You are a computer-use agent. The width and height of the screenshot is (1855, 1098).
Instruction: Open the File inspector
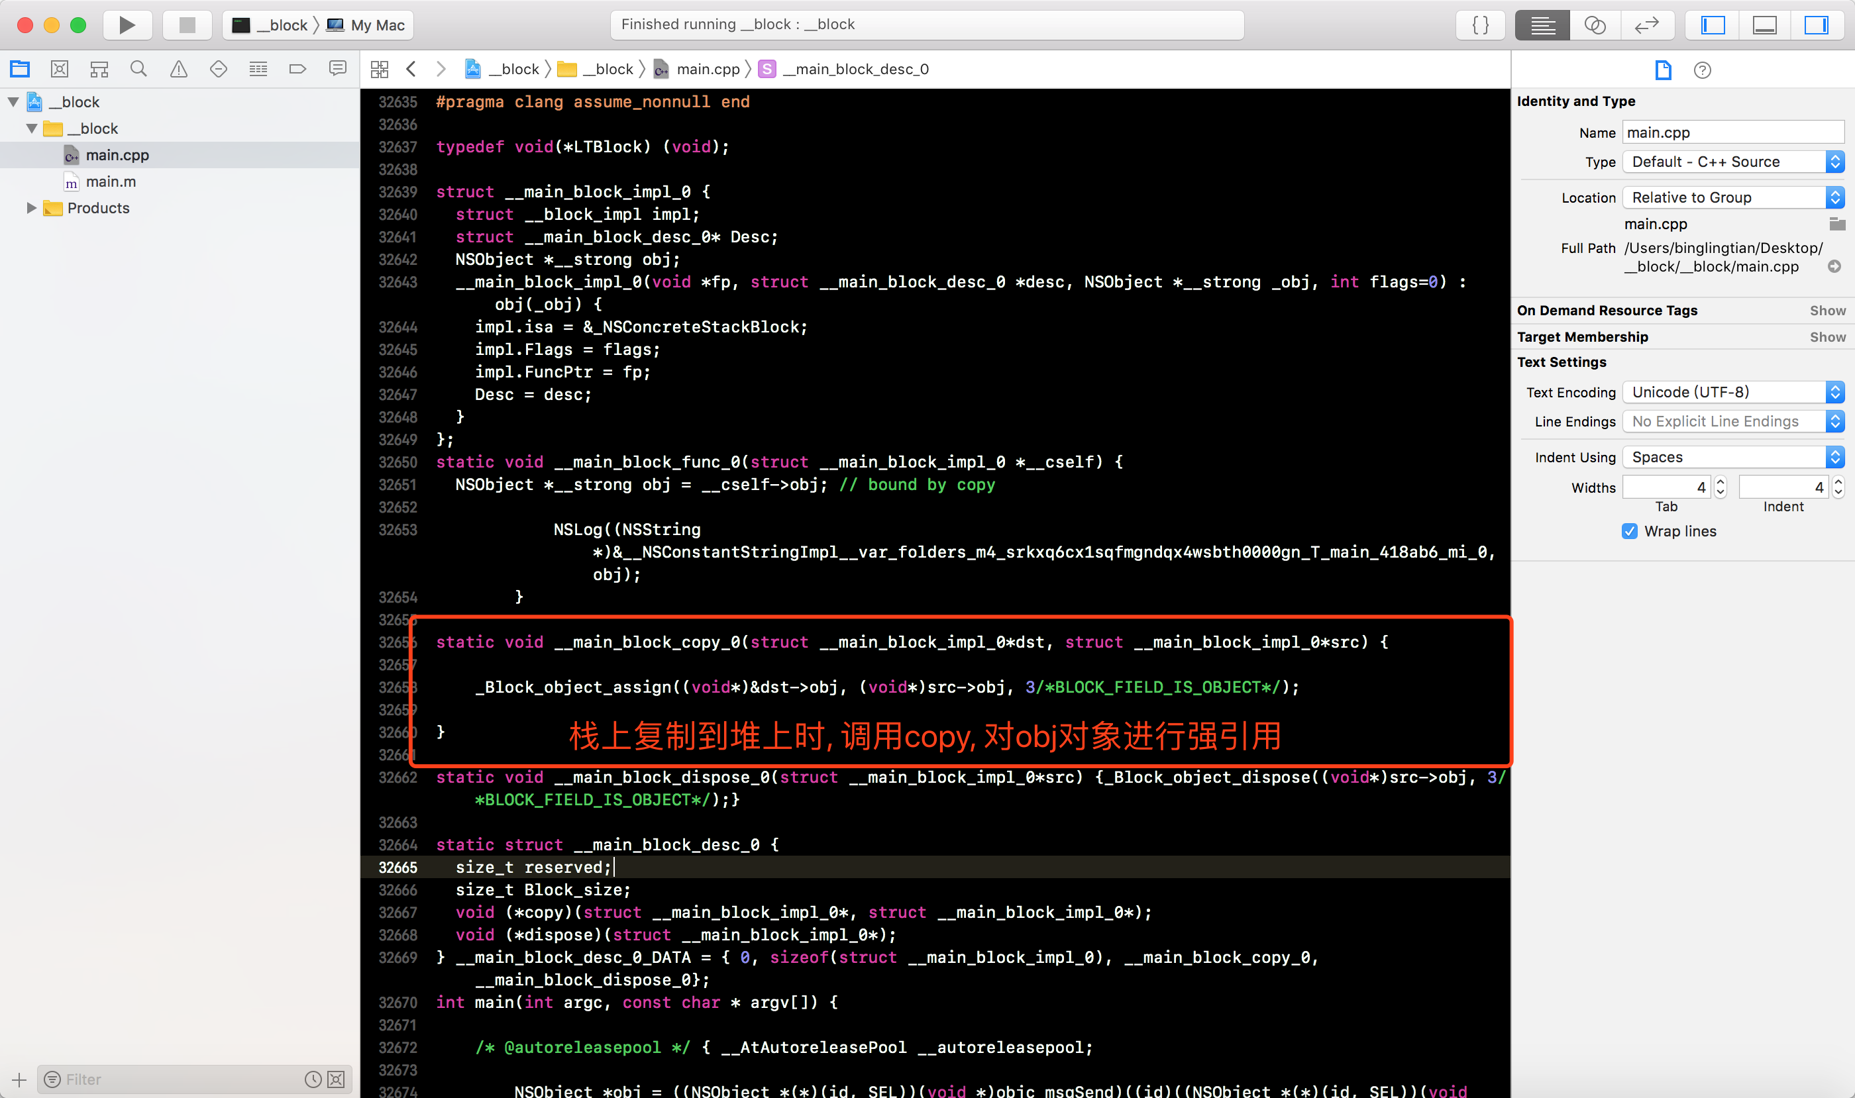coord(1664,70)
